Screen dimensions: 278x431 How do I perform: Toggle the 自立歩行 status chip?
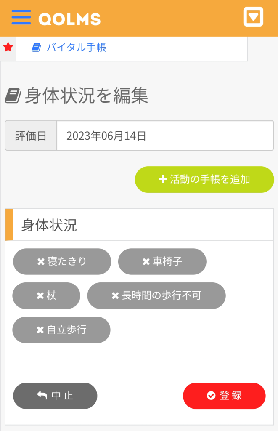[x=61, y=330]
